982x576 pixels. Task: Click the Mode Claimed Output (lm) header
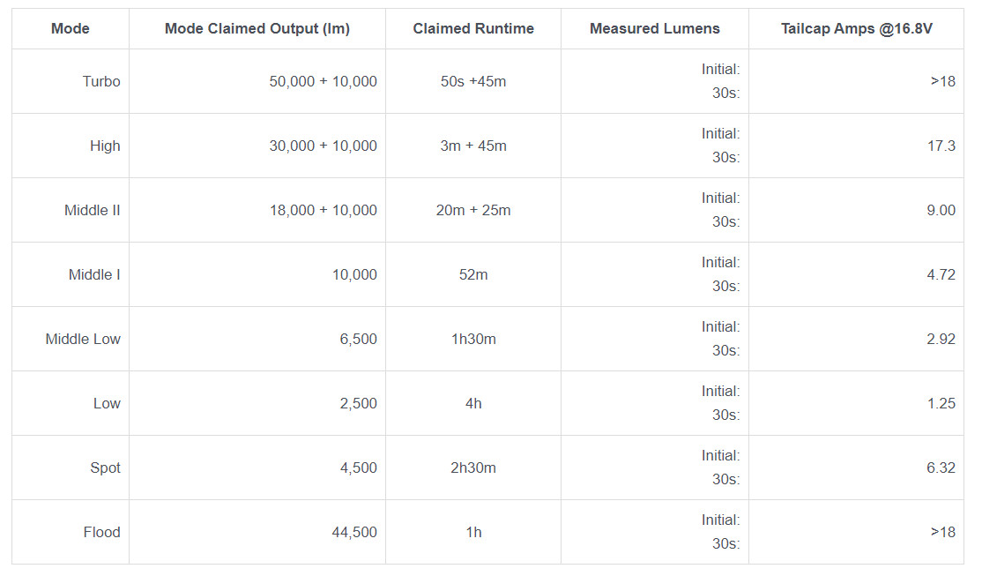(x=257, y=28)
